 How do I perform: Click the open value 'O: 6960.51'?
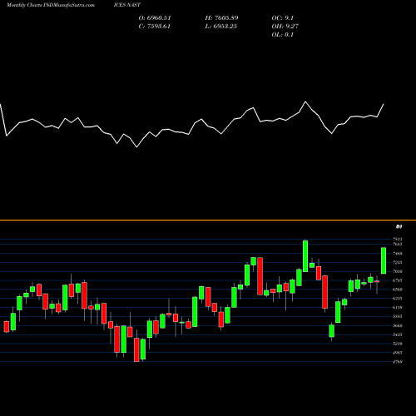tap(155, 18)
